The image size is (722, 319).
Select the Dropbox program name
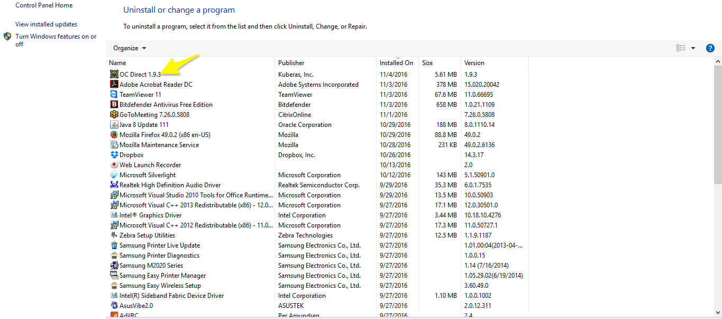coord(132,155)
